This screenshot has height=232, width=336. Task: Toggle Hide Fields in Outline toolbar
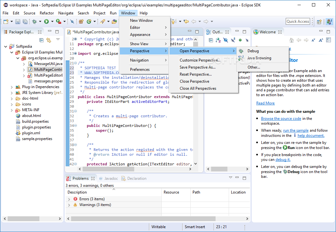[225, 40]
